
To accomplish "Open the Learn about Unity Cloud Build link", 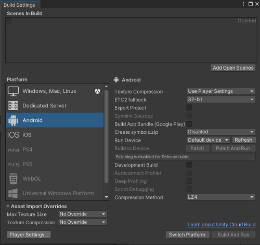I will 222,225.
